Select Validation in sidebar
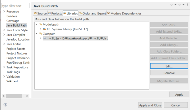This screenshot has height=110, width=190. [13, 77]
